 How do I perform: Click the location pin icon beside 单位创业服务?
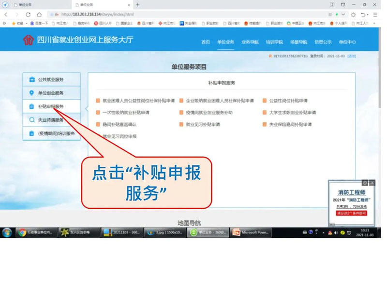pyautogui.click(x=32, y=93)
